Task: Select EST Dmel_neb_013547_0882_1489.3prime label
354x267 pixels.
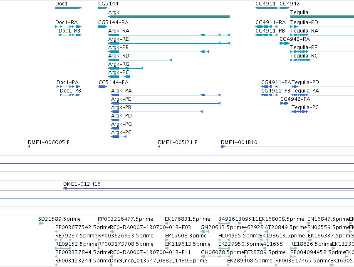Action: pos(158,261)
